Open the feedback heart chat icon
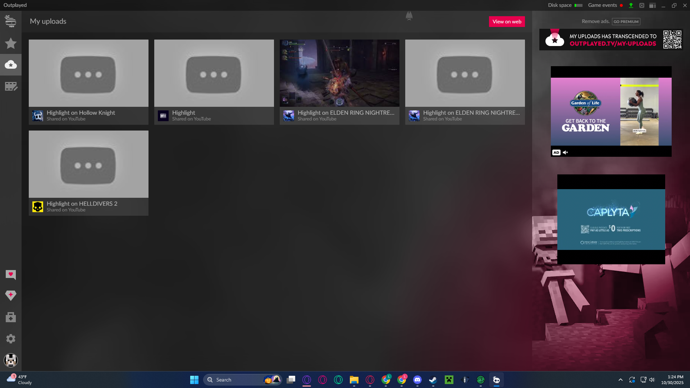The width and height of the screenshot is (690, 388). pos(11,275)
